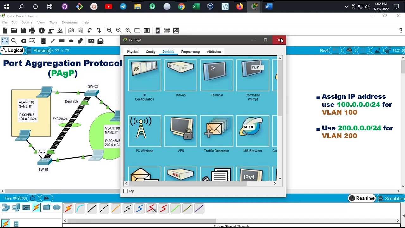The height and width of the screenshot is (228, 405).
Task: Click the Zoom Out magnifier
Action: pos(128,30)
